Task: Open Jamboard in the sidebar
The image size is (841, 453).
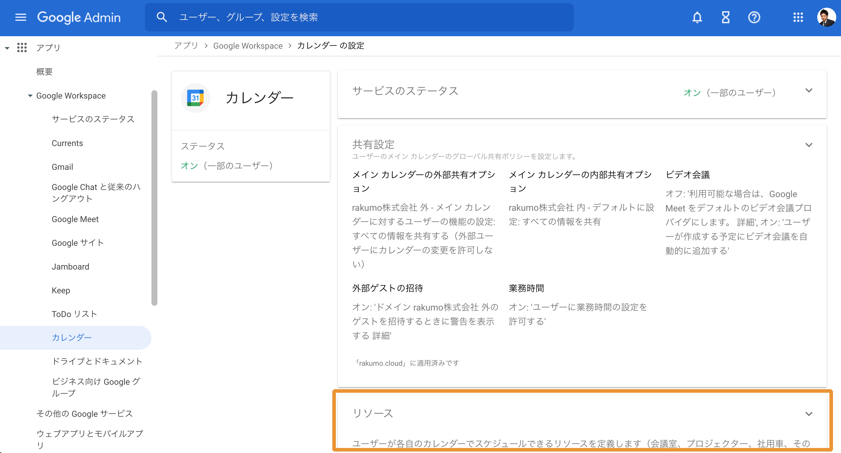Action: [x=70, y=267]
